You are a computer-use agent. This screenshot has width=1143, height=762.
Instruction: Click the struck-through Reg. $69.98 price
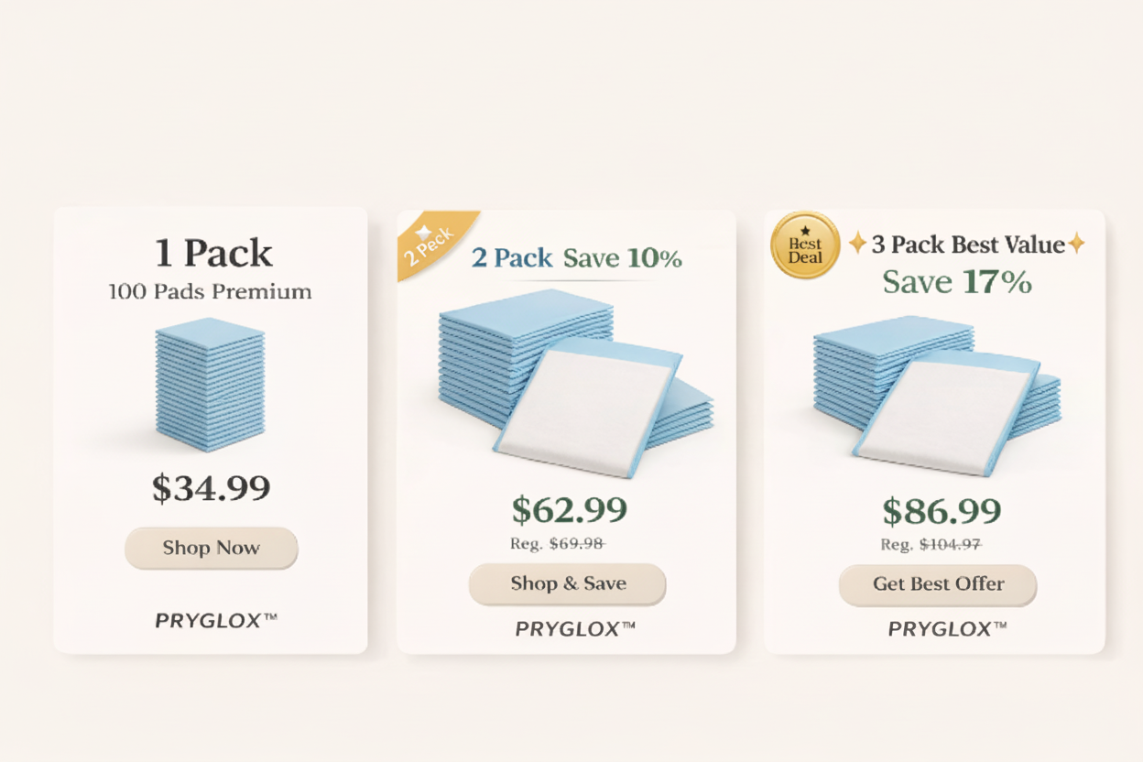(x=558, y=543)
